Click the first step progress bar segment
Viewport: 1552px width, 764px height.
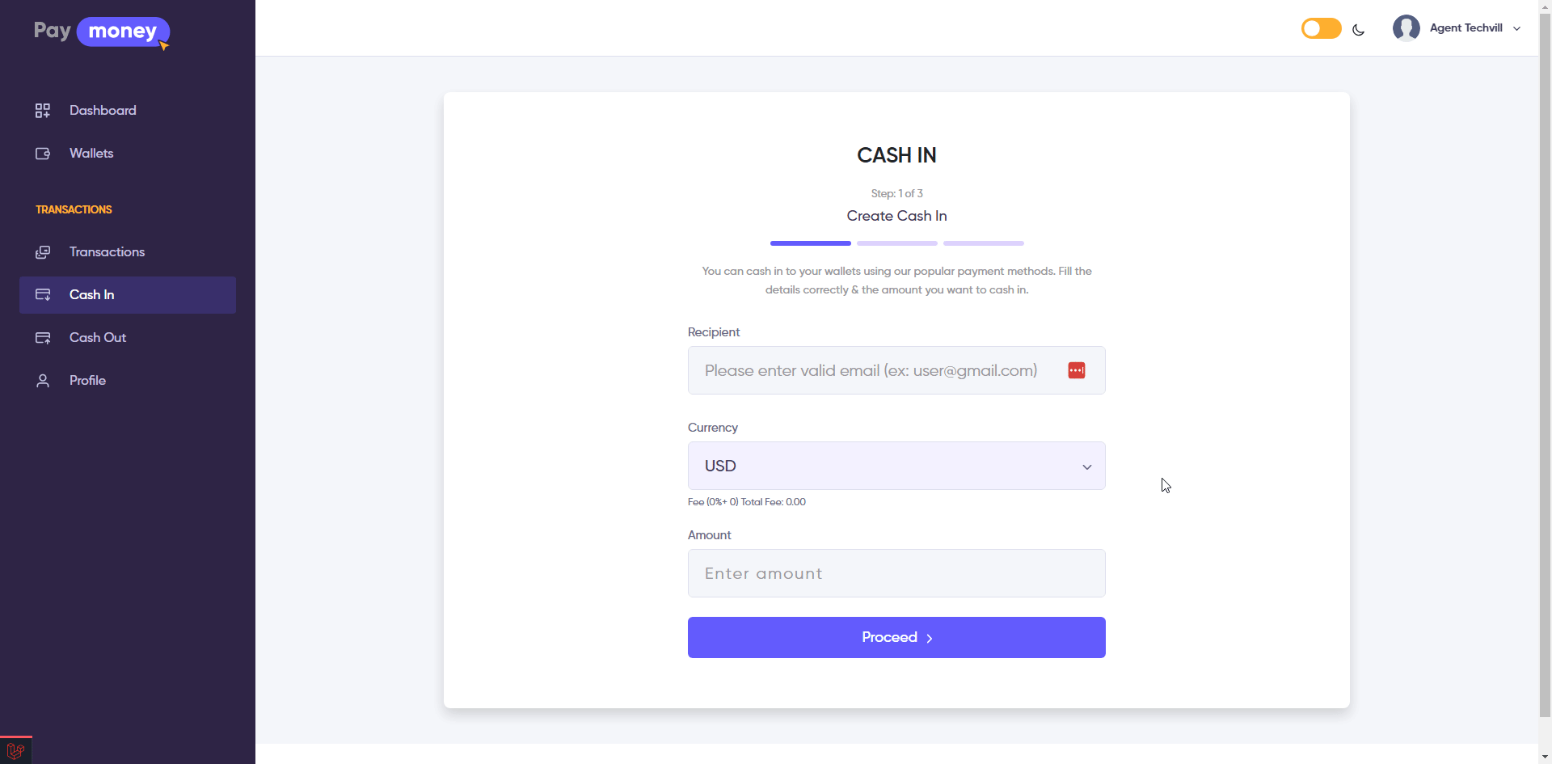coord(810,243)
